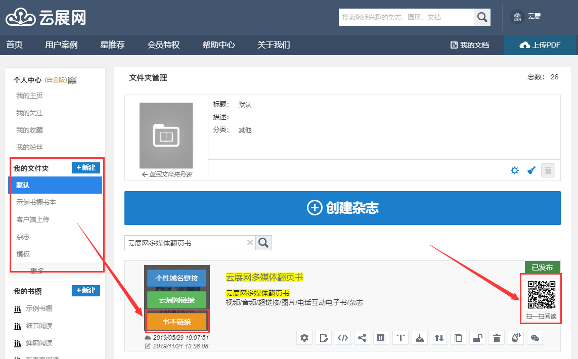Clear the folder search box with the X
Screen dimensions: 578x359
click(250, 243)
